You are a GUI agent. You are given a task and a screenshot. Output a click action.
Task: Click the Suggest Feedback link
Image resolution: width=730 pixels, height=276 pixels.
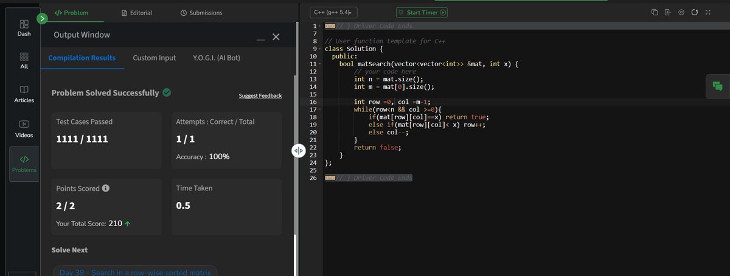pos(260,96)
